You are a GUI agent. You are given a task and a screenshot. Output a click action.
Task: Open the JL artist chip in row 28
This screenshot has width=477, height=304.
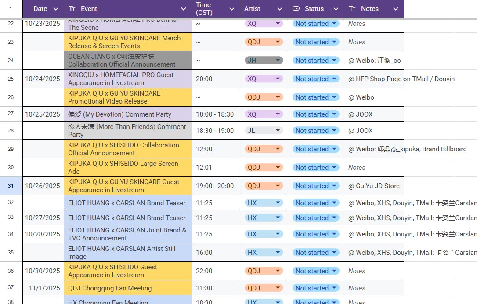(x=264, y=131)
